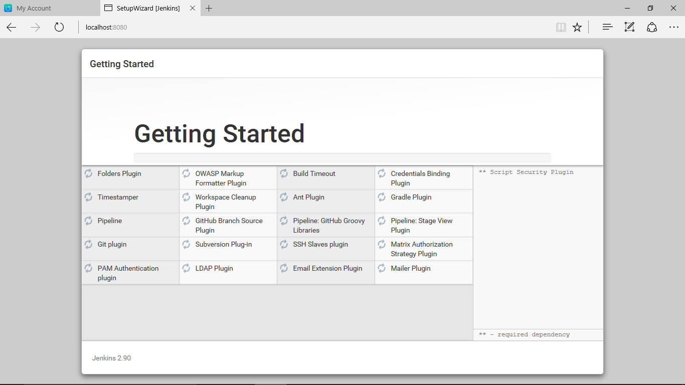
Task: Click the spinner next to LDAP Plugin
Action: click(x=186, y=268)
